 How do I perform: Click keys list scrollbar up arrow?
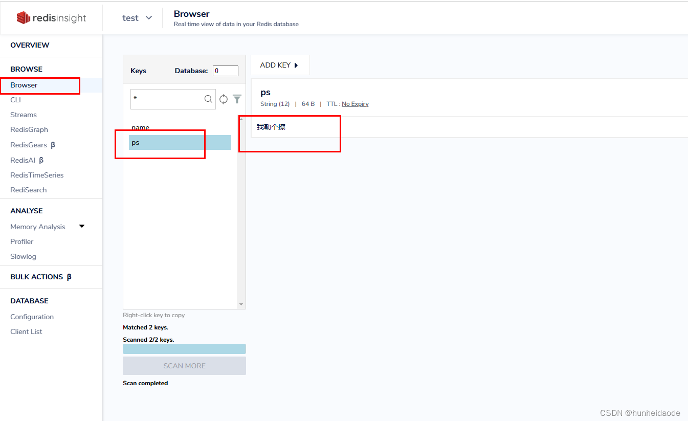point(241,119)
